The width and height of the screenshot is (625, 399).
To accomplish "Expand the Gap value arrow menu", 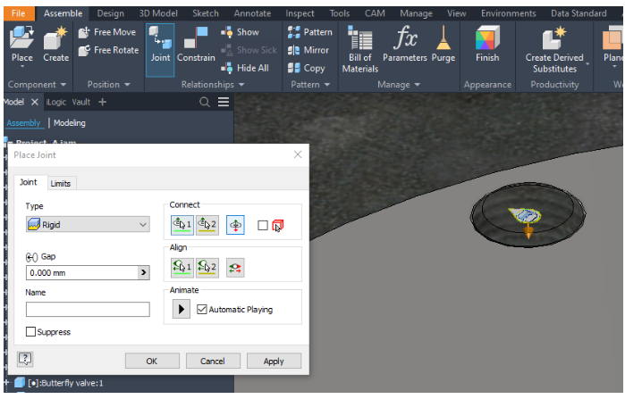I will 143,273.
